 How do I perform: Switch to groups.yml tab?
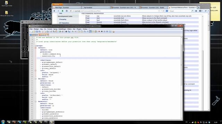[x=43, y=35]
